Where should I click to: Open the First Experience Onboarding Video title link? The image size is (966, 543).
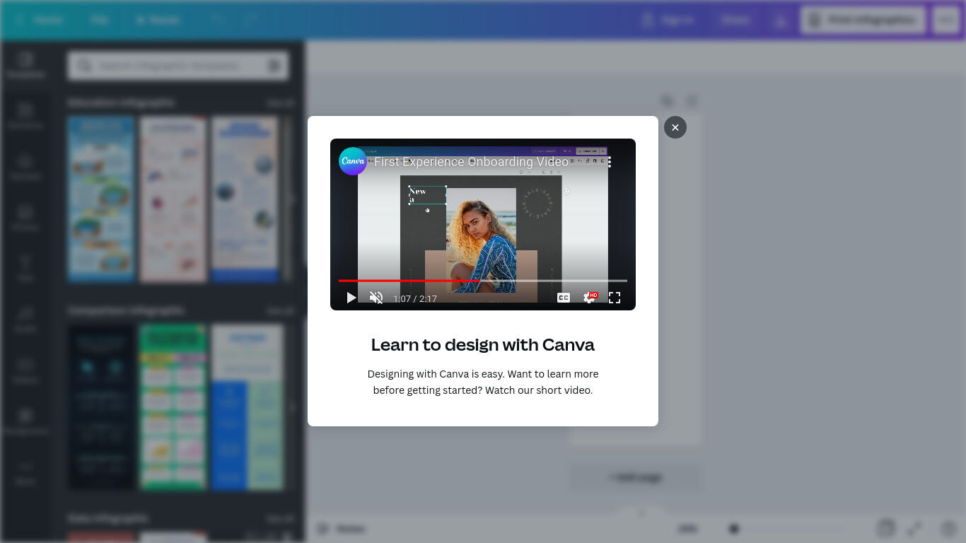(471, 162)
